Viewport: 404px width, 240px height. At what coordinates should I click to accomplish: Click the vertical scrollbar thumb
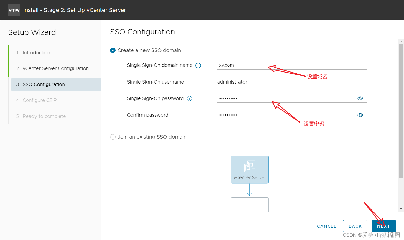pos(401,111)
